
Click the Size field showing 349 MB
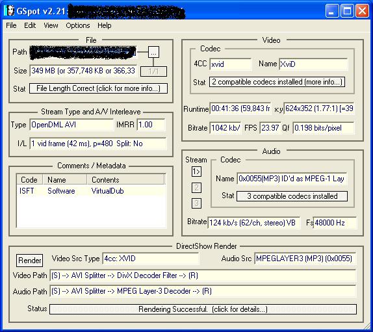83,71
